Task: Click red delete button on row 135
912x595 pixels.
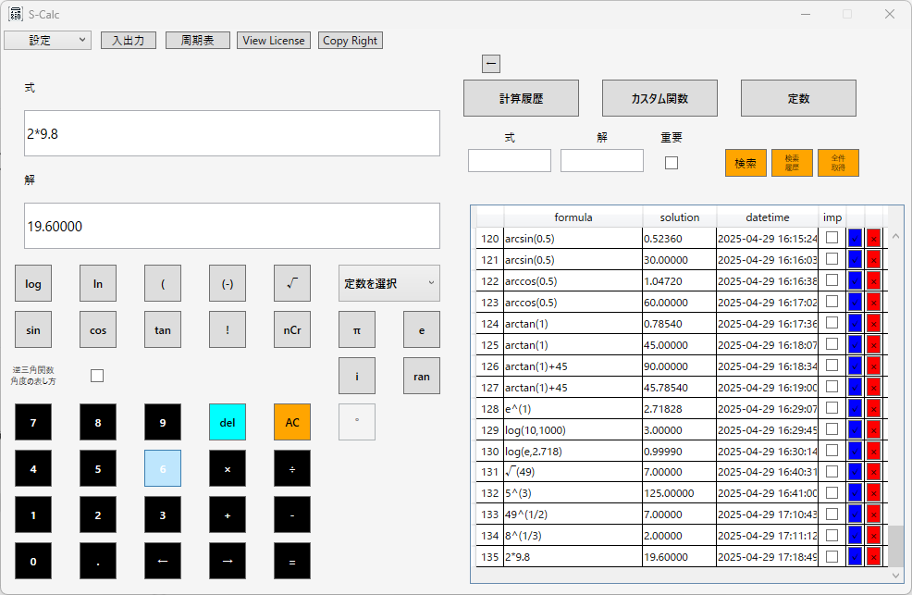Action: point(873,557)
